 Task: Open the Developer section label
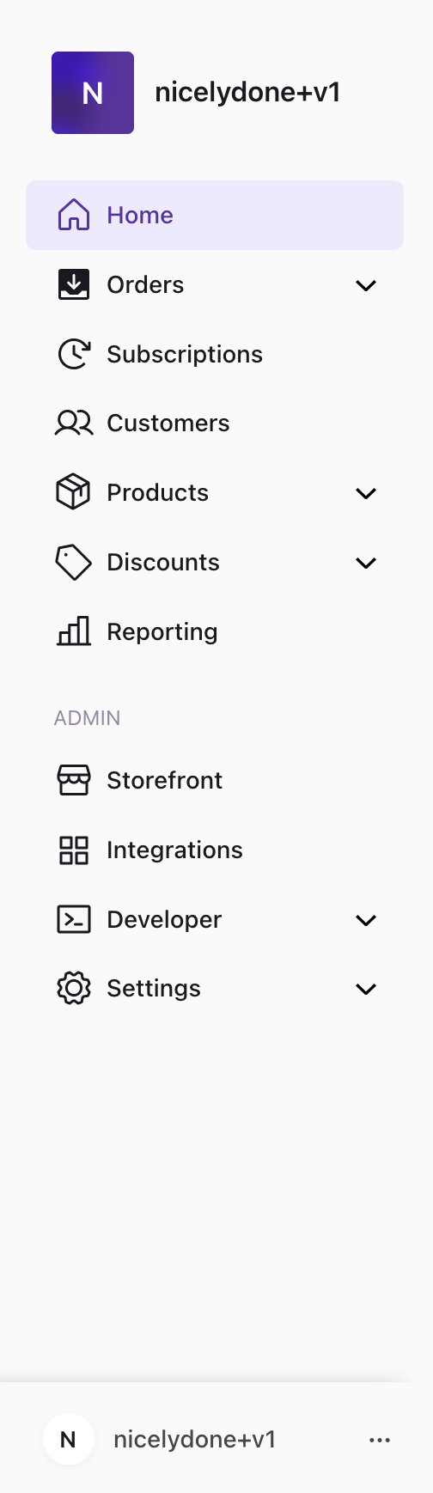[164, 920]
